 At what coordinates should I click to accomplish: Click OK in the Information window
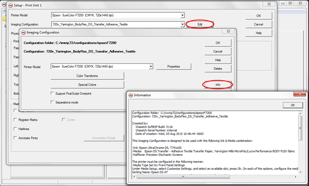[x=293, y=105]
